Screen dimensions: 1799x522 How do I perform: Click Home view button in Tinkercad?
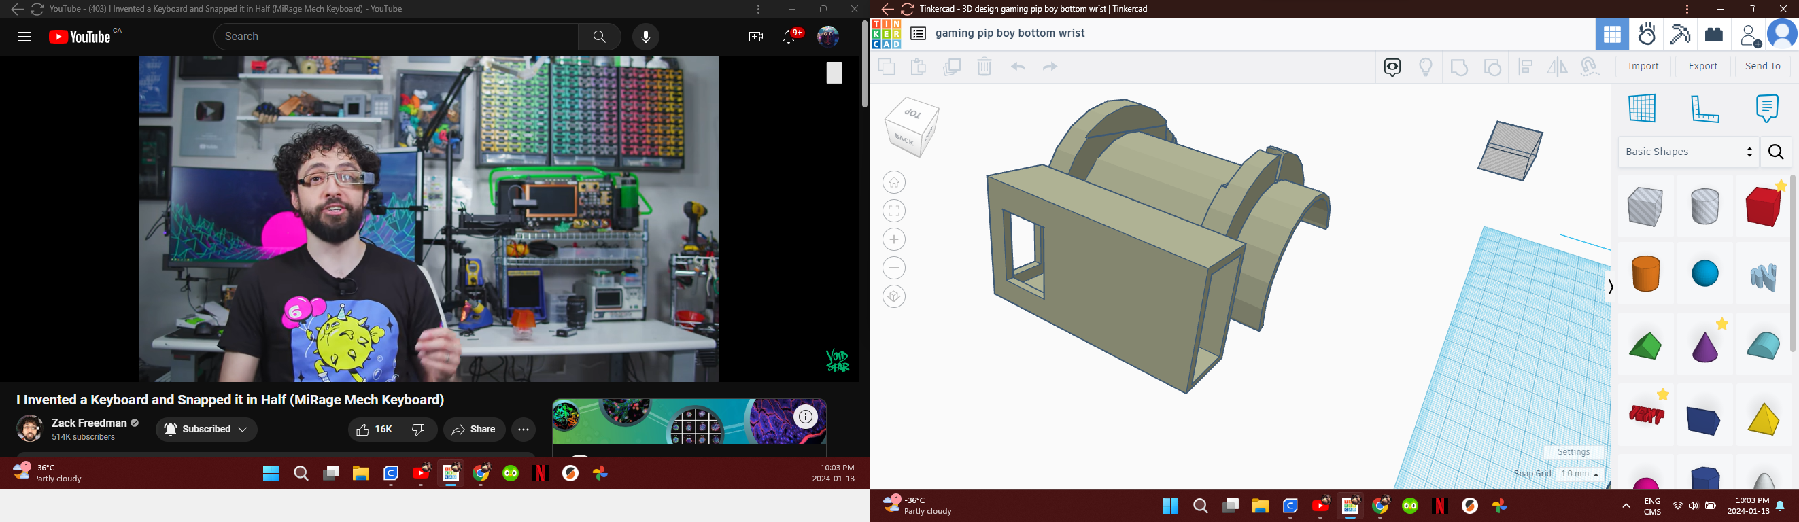click(895, 183)
